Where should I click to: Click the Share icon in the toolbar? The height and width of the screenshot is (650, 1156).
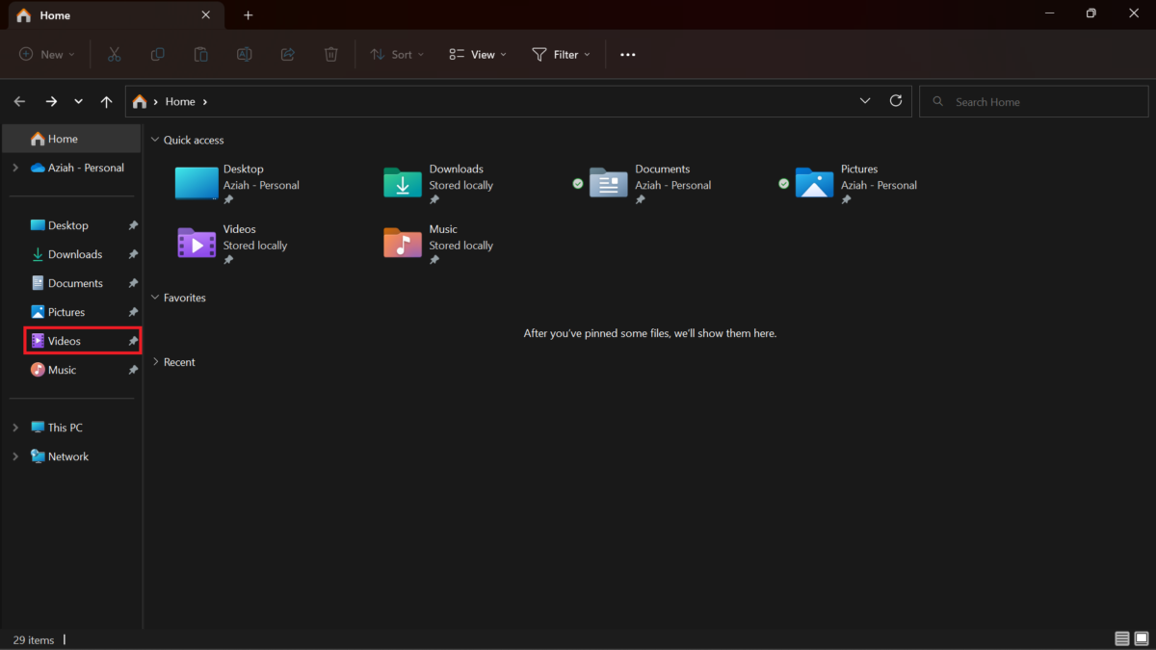coord(287,54)
